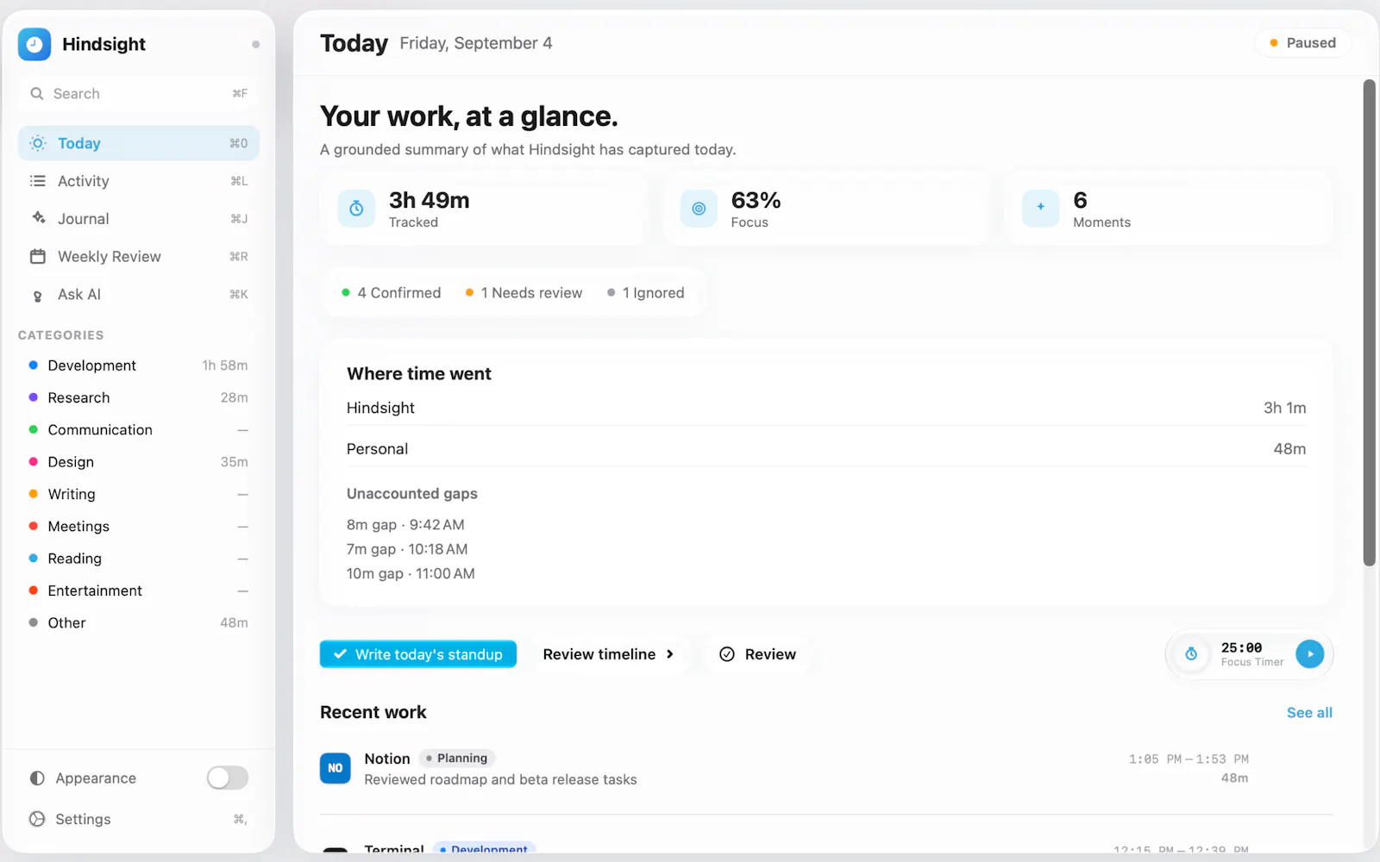Click the Focus target icon

(699, 209)
